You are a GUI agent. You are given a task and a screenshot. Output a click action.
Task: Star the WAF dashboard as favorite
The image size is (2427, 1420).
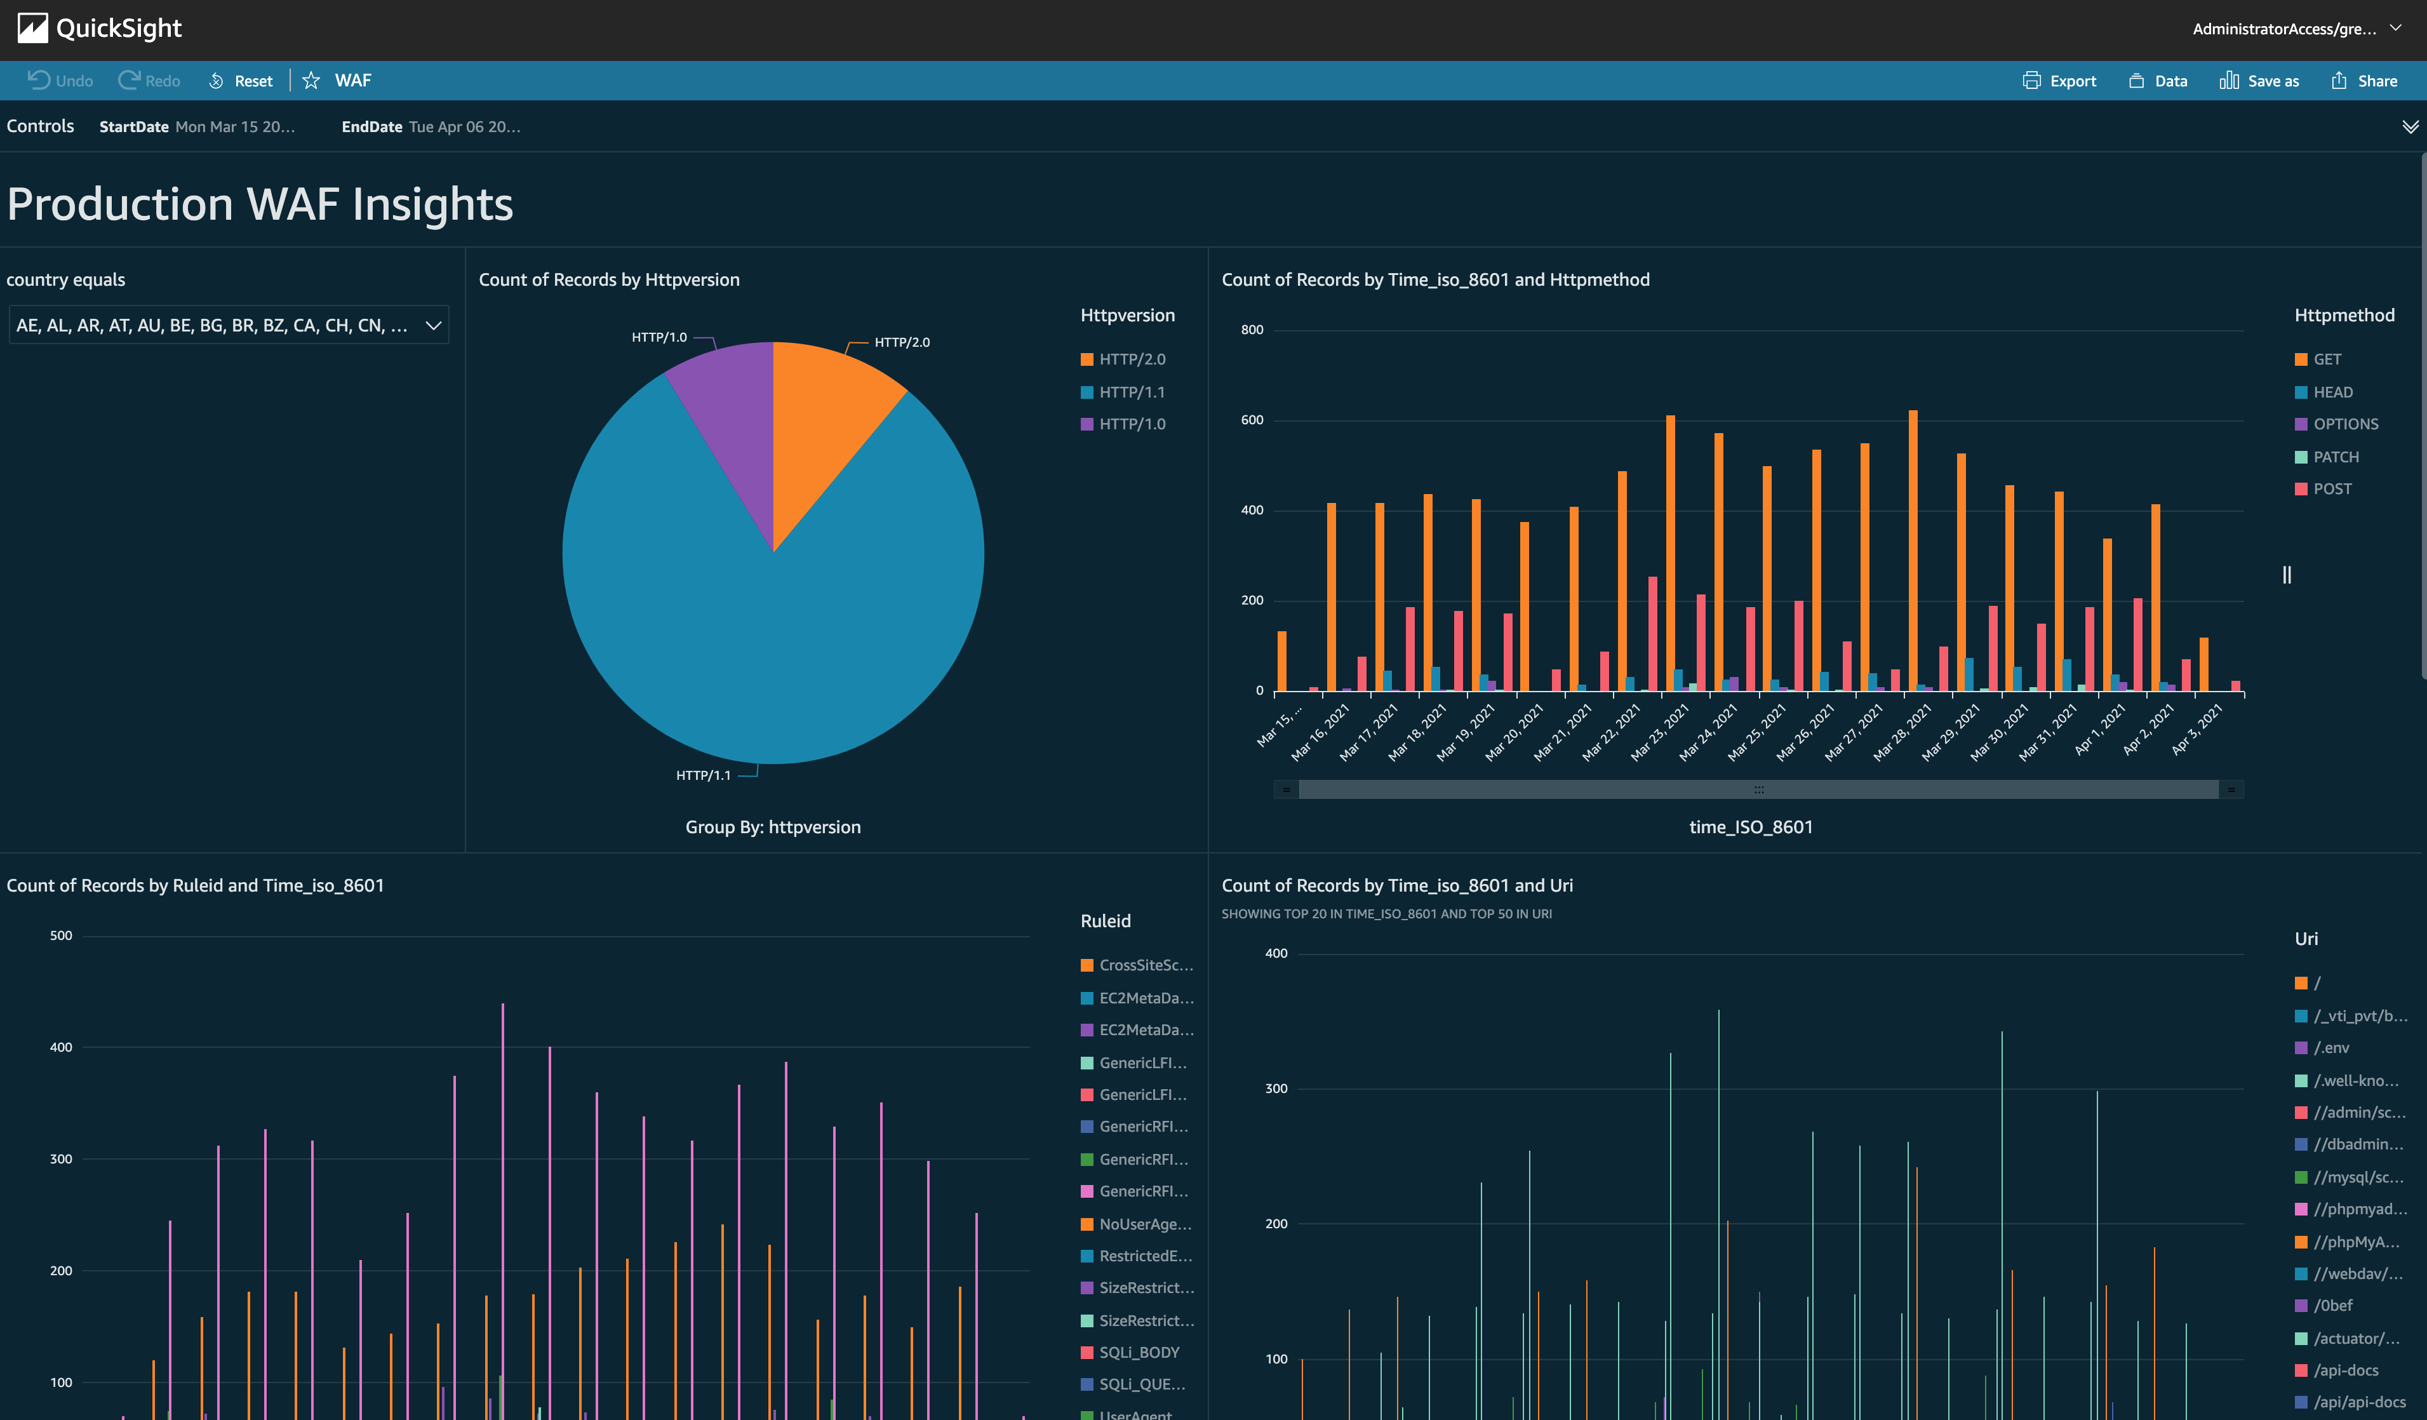(310, 81)
